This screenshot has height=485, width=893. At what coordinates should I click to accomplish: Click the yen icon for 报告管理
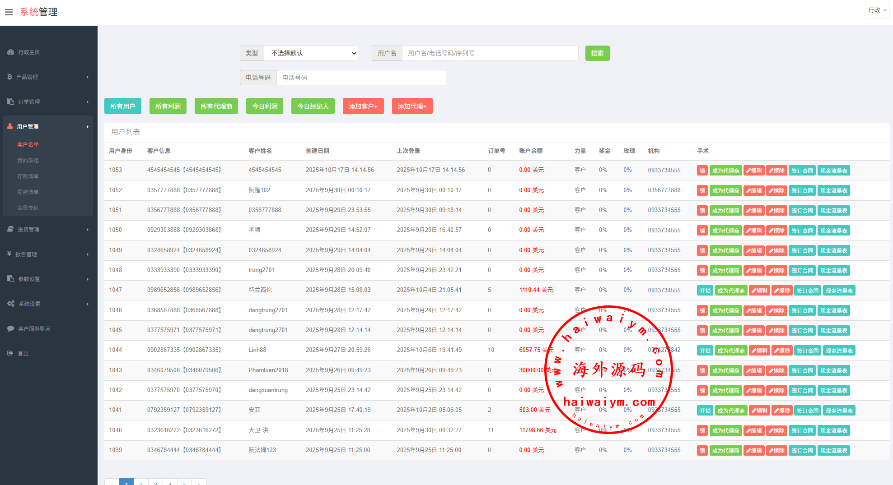tap(9, 254)
